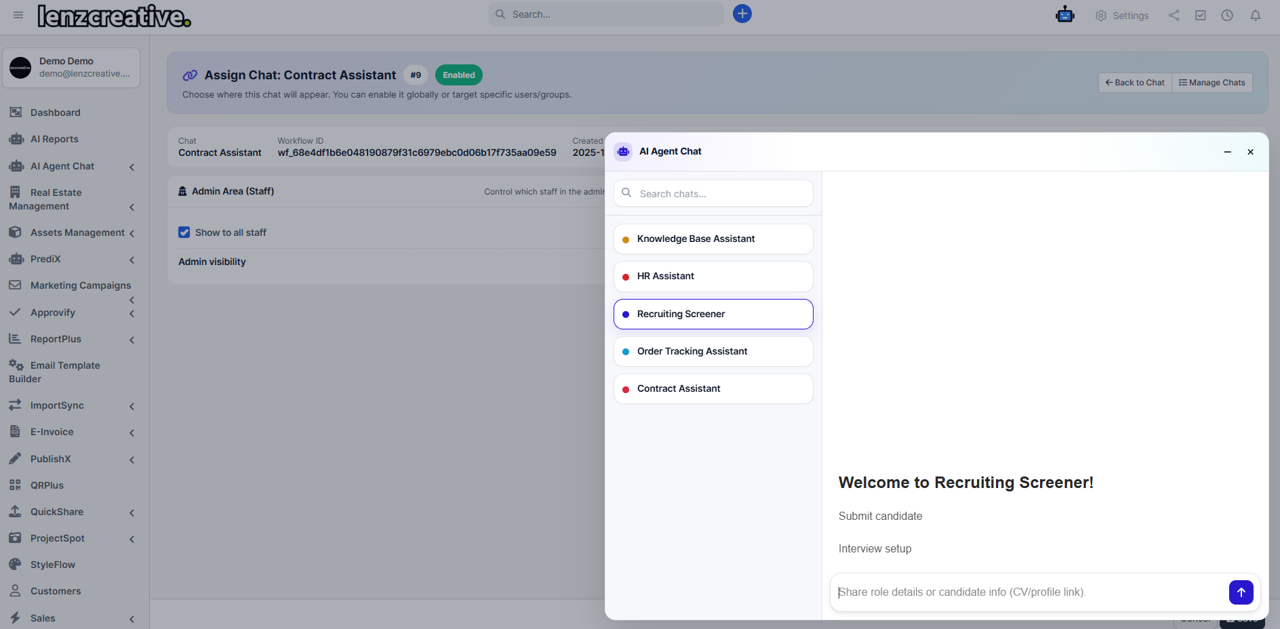Viewport: 1280px width, 629px height.
Task: Select the HR Assistant chat
Action: point(713,276)
